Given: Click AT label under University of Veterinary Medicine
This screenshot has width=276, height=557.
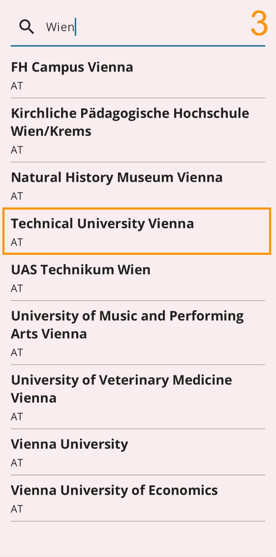Looking at the screenshot, I should click(x=17, y=417).
